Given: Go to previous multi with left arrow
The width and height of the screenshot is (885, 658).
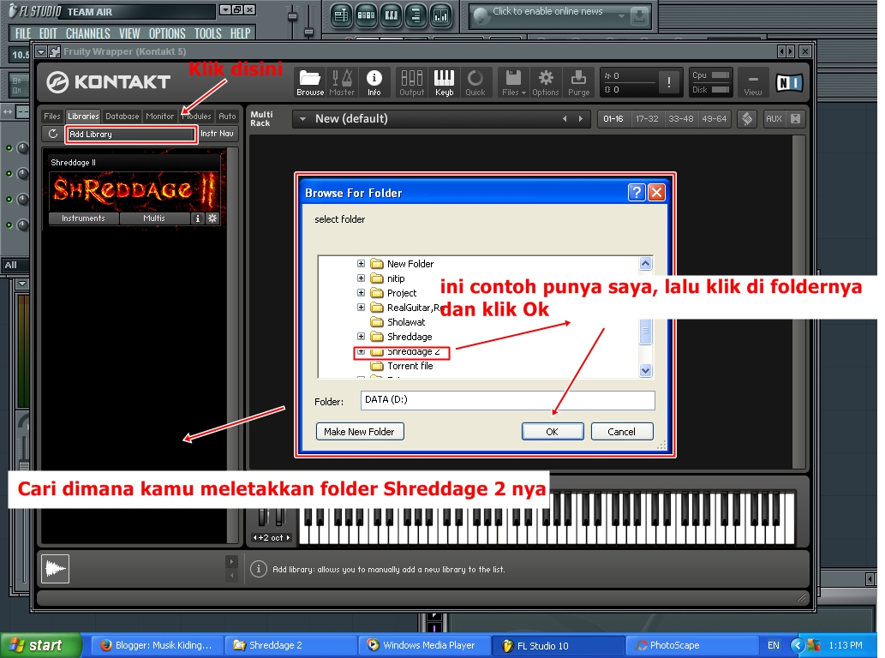Looking at the screenshot, I should point(565,119).
